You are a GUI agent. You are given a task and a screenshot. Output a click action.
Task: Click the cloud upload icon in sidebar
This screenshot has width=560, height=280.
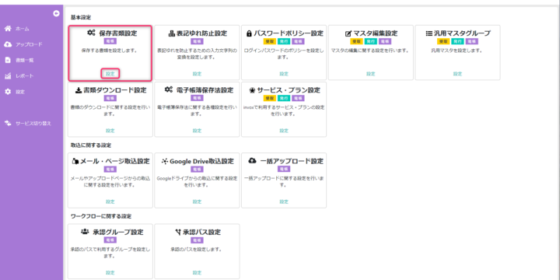point(8,44)
